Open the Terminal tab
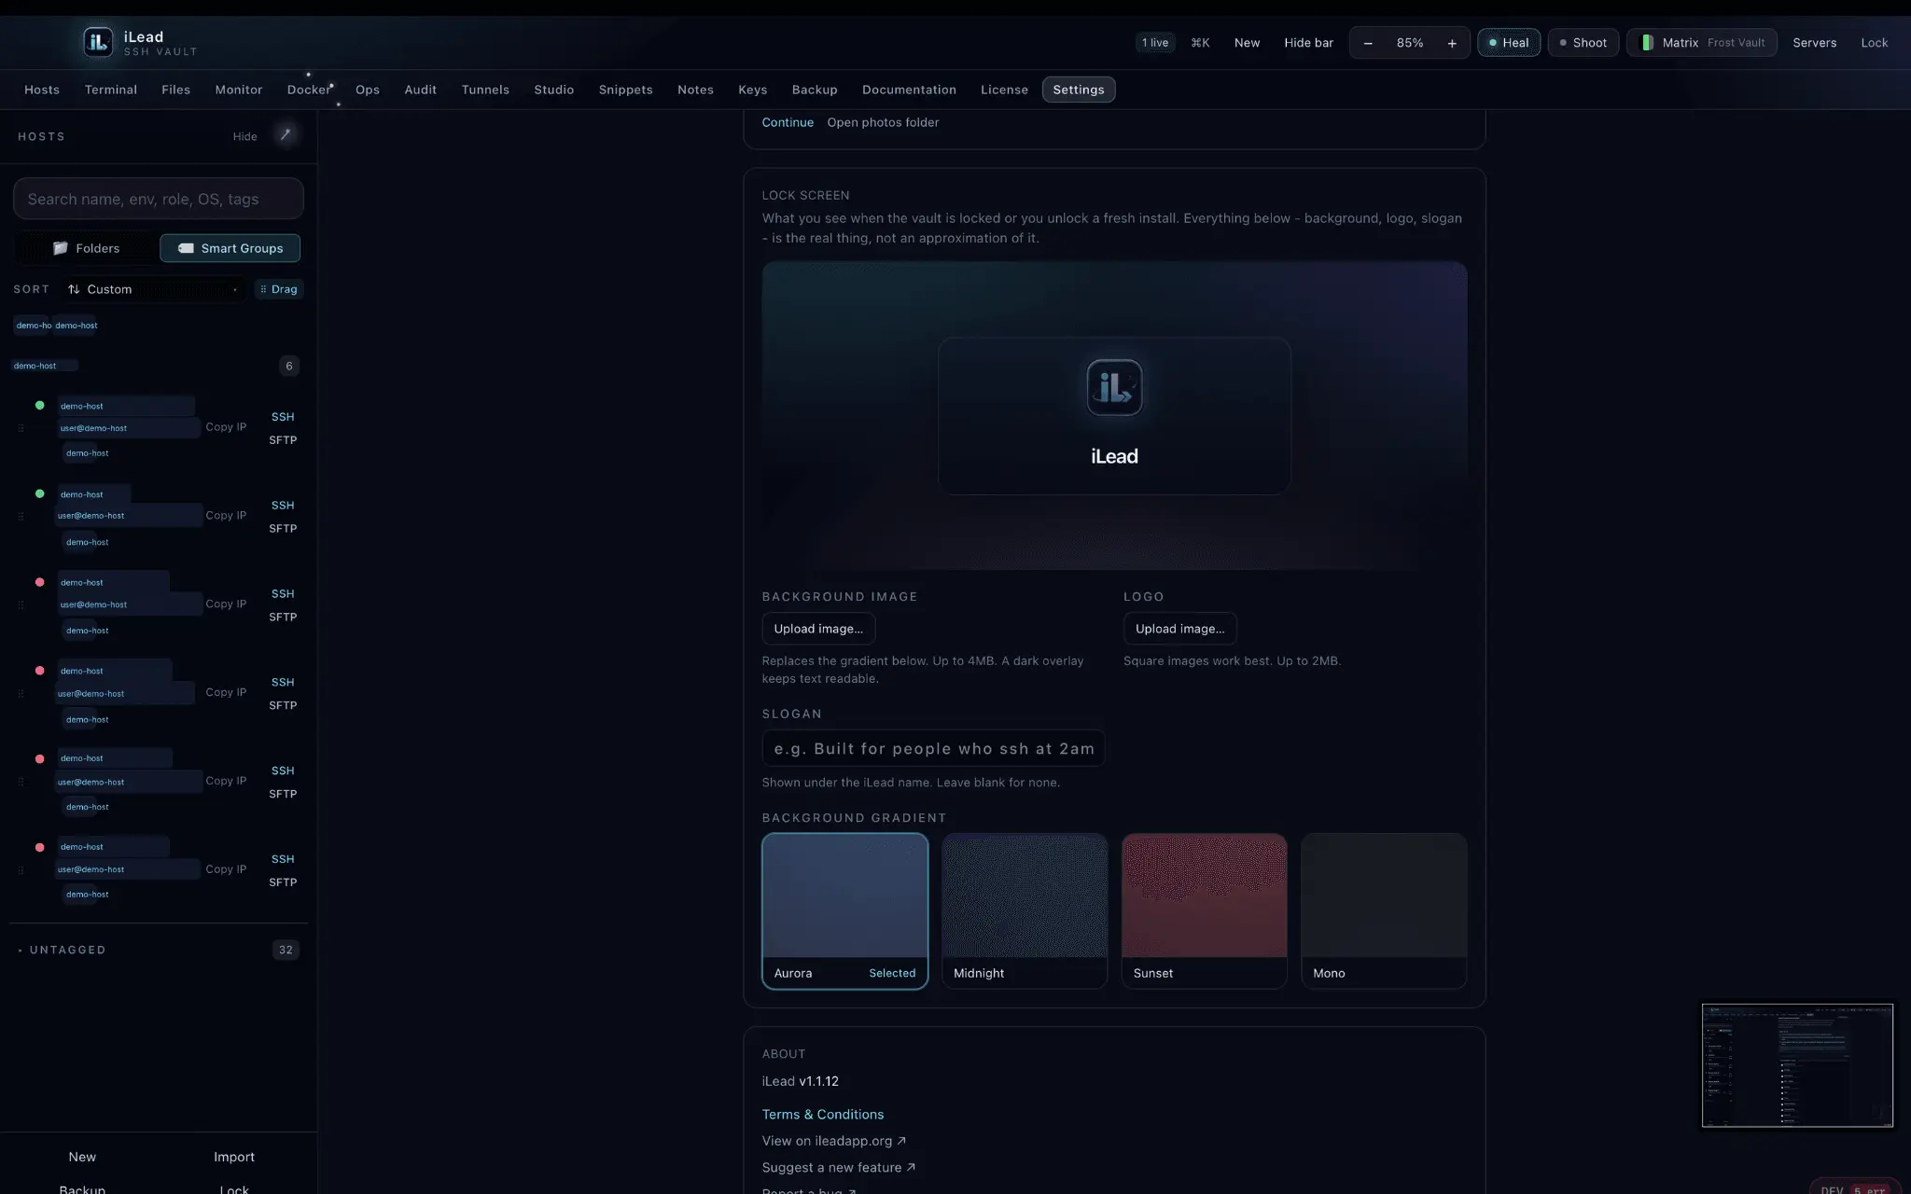This screenshot has width=1911, height=1194. 111,90
